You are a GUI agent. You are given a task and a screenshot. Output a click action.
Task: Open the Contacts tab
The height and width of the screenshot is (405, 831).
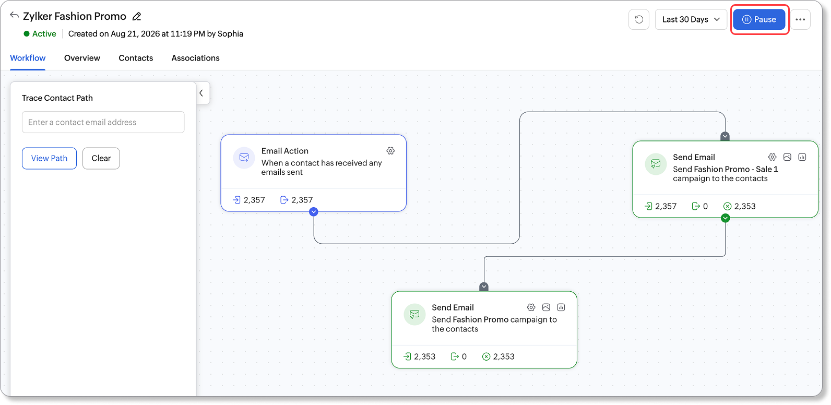136,58
